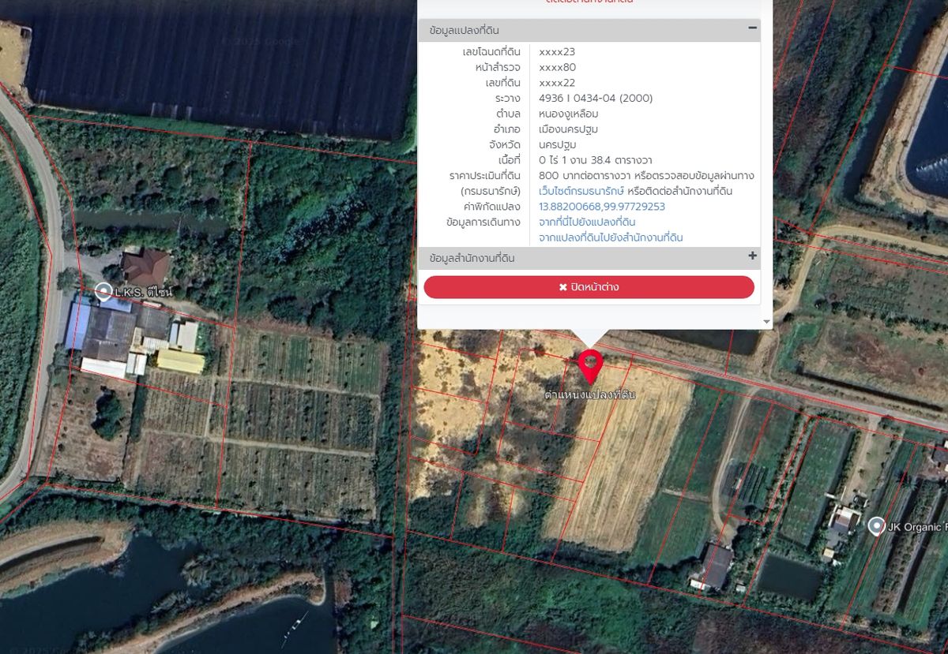The width and height of the screenshot is (948, 654).
Task: Click the ตำแหน่งแปลงที่ดิน label under the pin
Action: [x=590, y=394]
